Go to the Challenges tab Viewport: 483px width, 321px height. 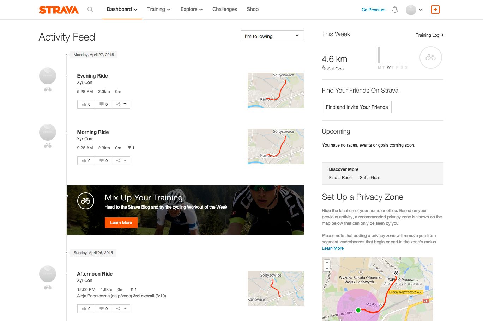click(x=225, y=10)
